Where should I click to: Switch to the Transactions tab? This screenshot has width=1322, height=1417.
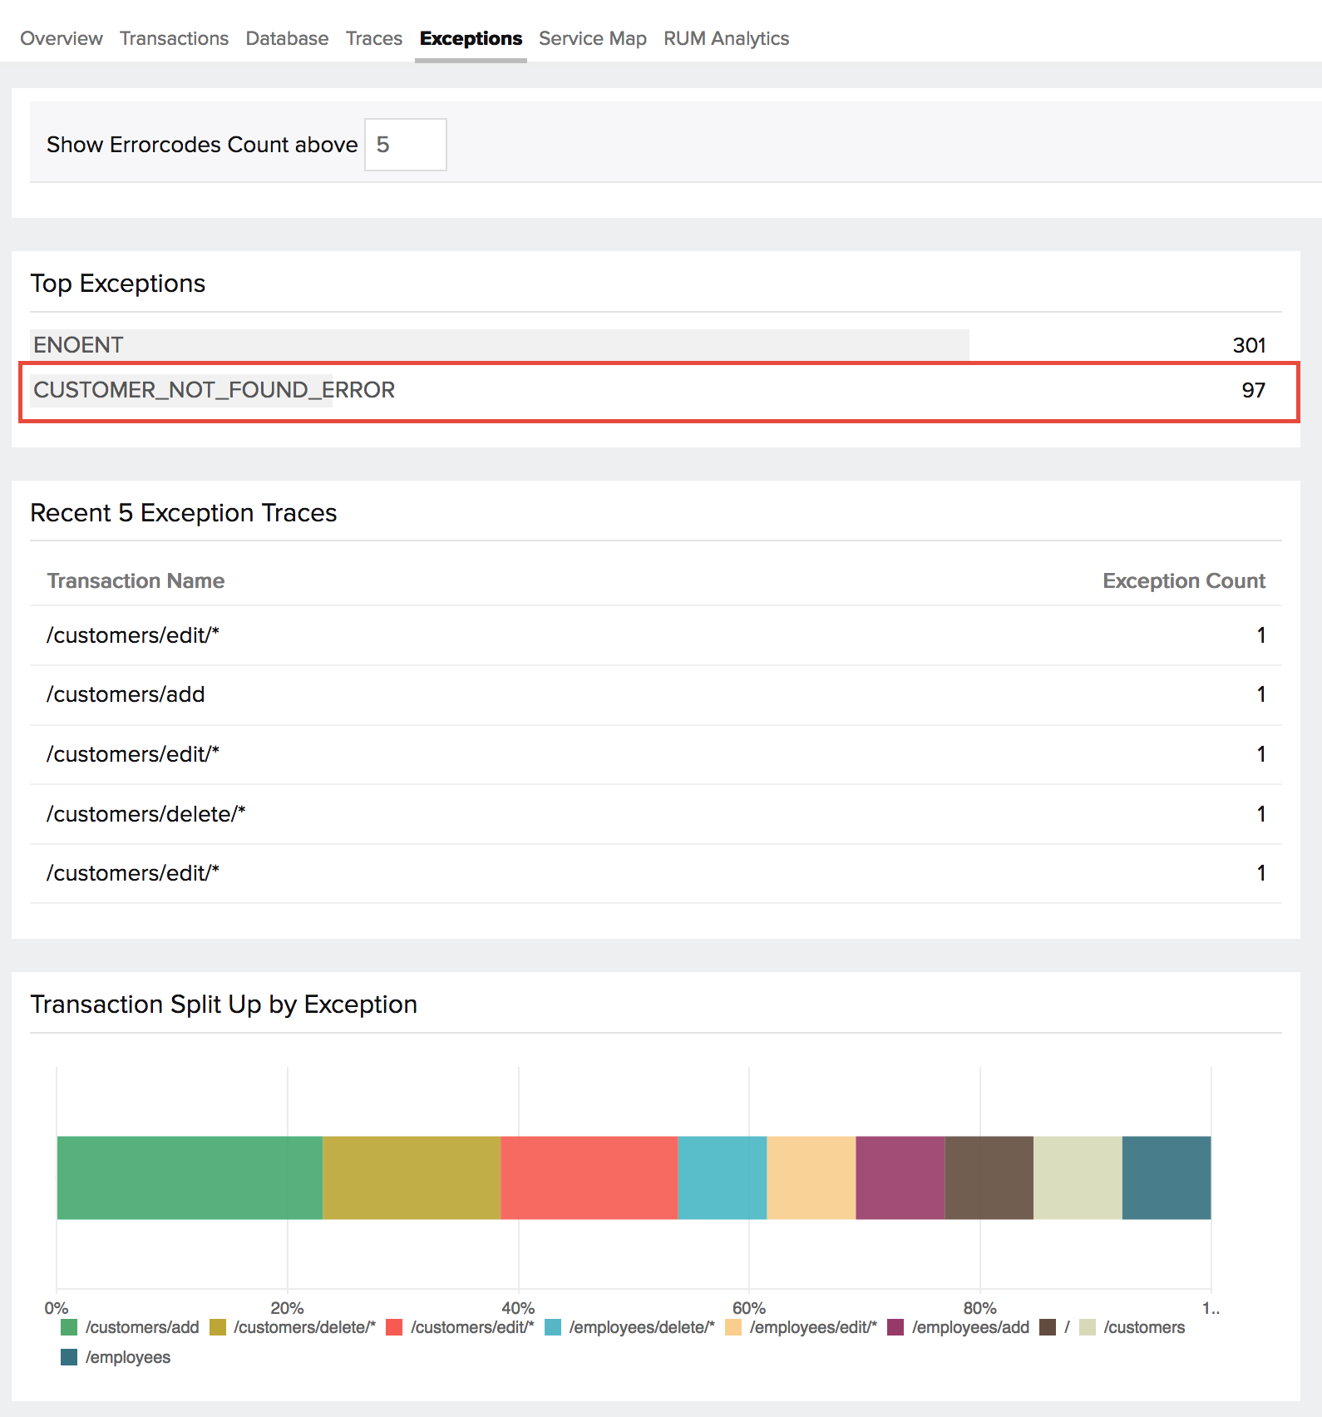pyautogui.click(x=174, y=38)
